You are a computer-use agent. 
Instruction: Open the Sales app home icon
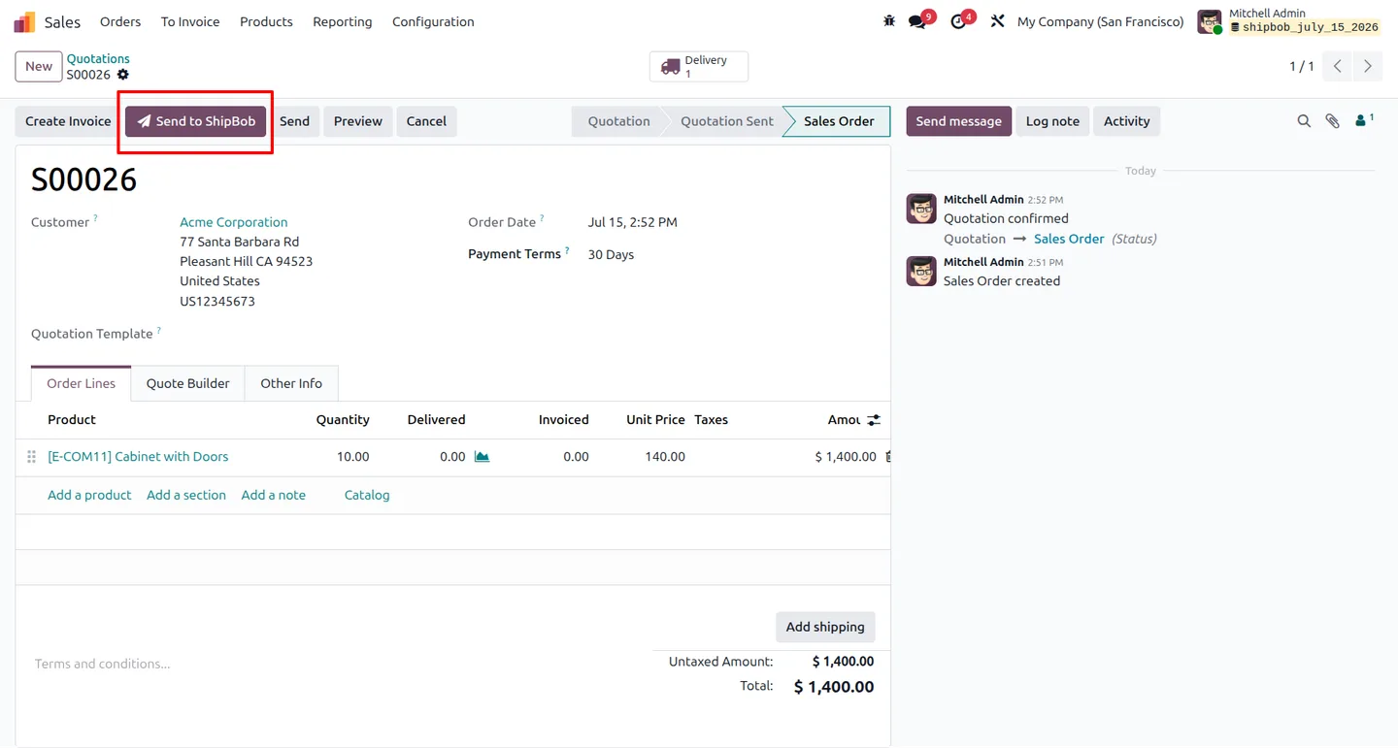click(x=24, y=21)
